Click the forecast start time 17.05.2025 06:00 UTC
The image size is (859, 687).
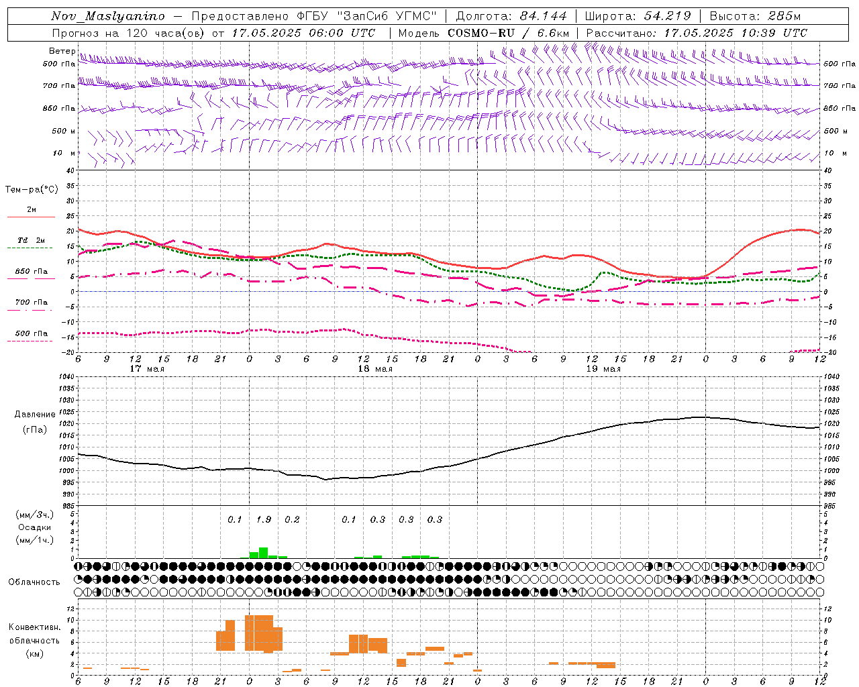[x=303, y=33]
